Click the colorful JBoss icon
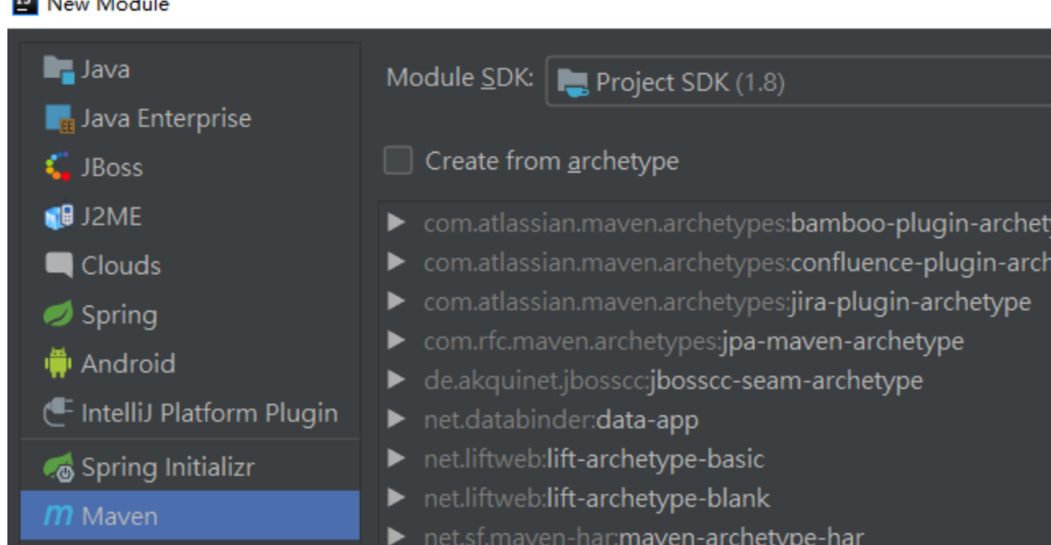Image resolution: width=1051 pixels, height=545 pixels. point(59,167)
